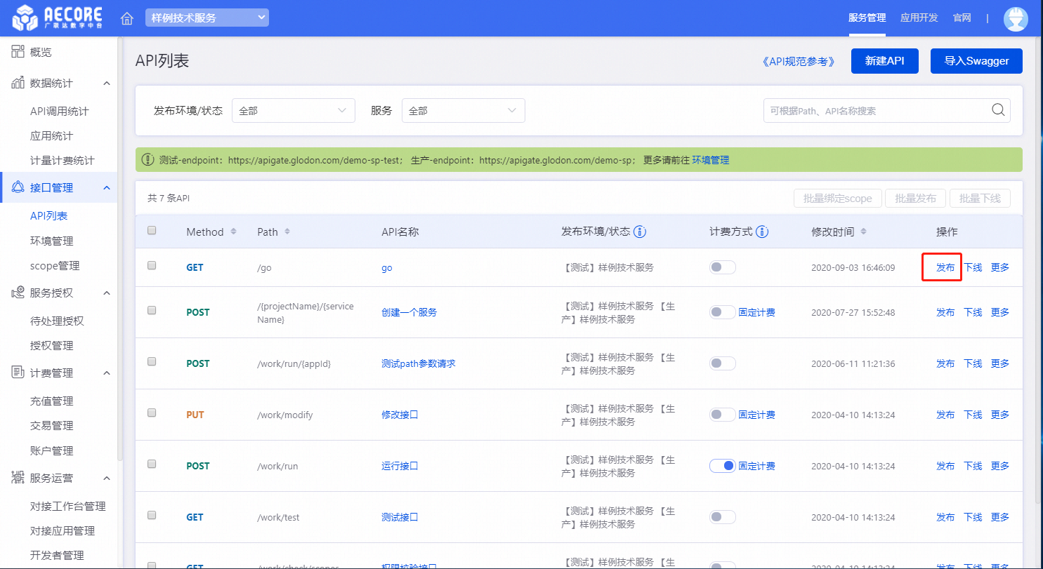Open 环境管理 in the sidebar
The height and width of the screenshot is (569, 1043).
pos(51,241)
